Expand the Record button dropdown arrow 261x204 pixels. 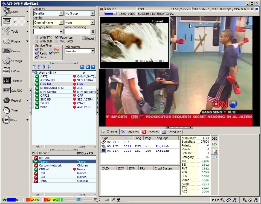[27, 100]
